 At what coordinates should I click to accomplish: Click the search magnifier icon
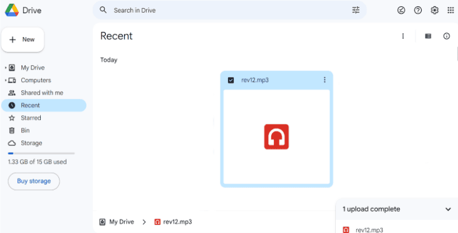[103, 10]
